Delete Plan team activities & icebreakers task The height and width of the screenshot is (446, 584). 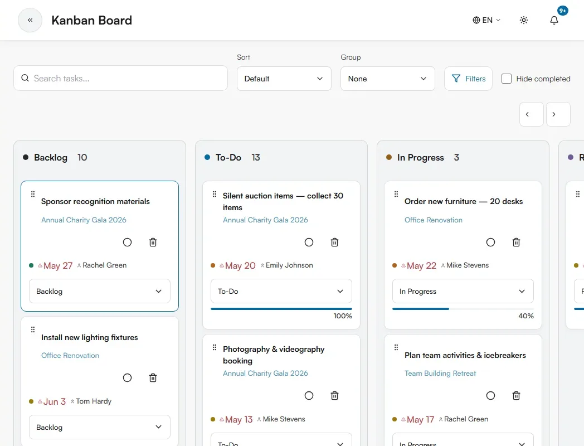click(x=517, y=396)
